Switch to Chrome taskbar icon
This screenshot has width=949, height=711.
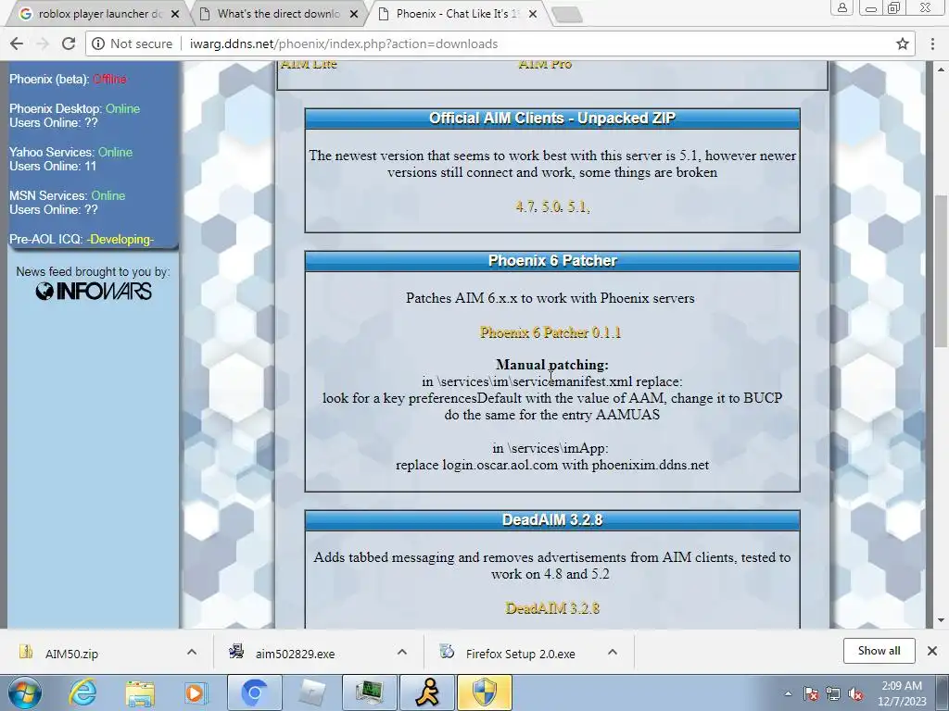coord(254,692)
